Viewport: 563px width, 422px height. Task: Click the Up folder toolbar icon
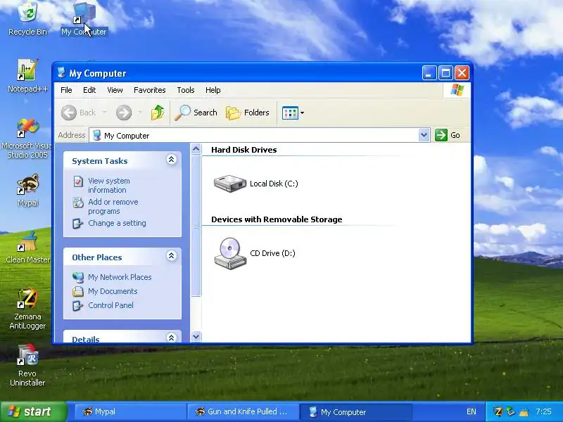(157, 113)
